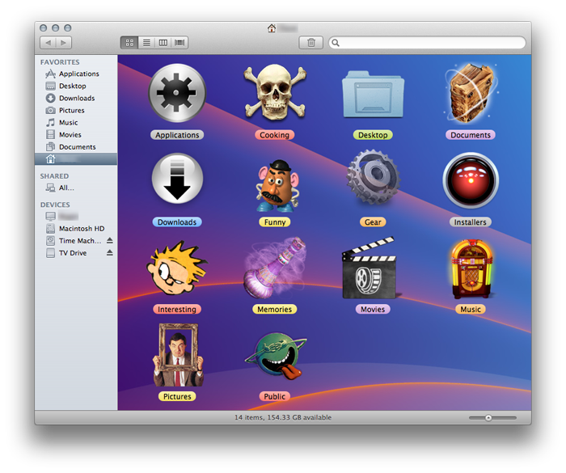
Task: Select Macintosh HD in sidebar
Action: pos(76,229)
